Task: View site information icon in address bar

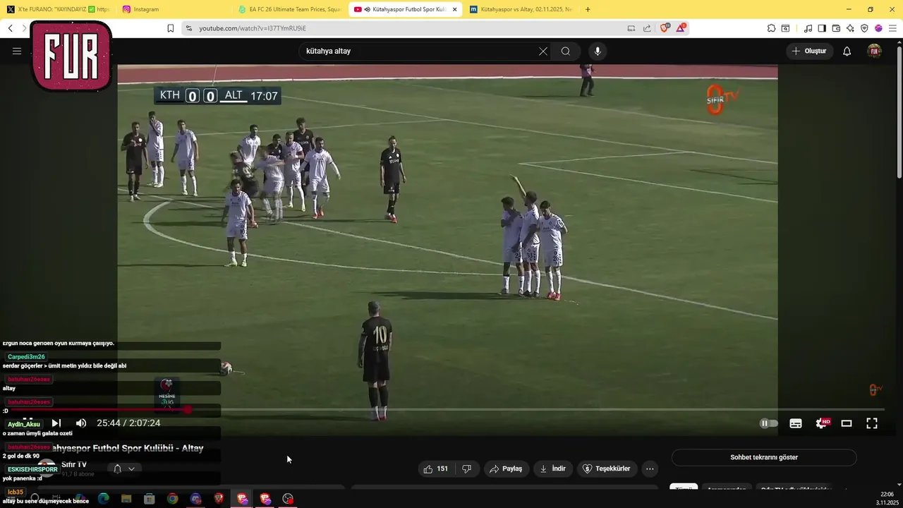Action: coord(188,28)
